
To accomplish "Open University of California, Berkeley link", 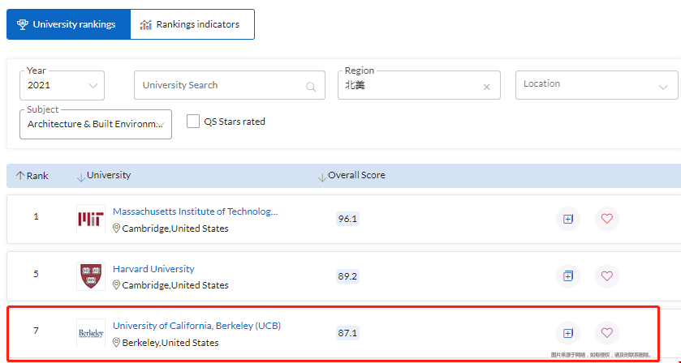I will pos(196,326).
